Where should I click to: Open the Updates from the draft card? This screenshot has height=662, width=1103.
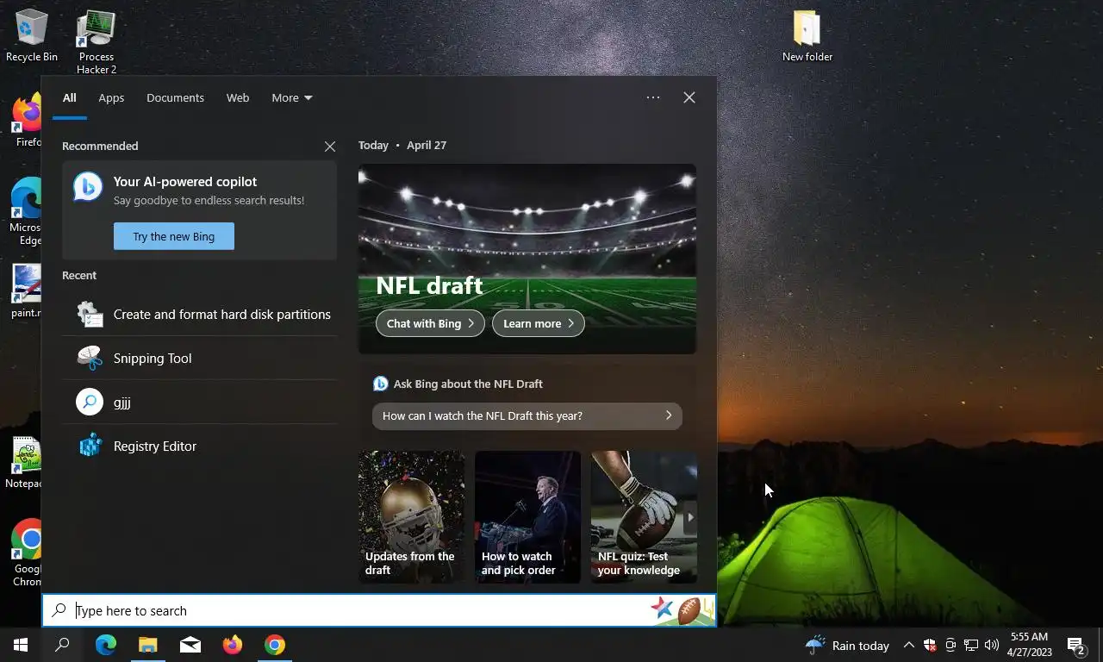[x=411, y=517]
